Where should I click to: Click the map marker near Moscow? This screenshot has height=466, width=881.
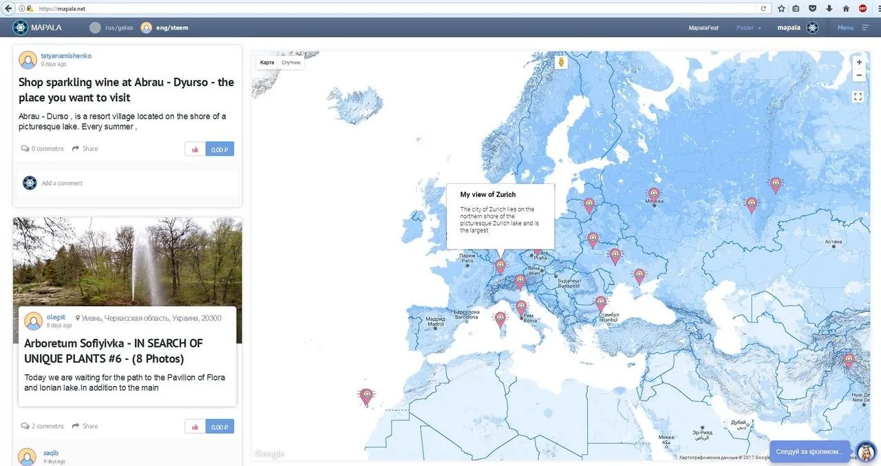coord(654,195)
